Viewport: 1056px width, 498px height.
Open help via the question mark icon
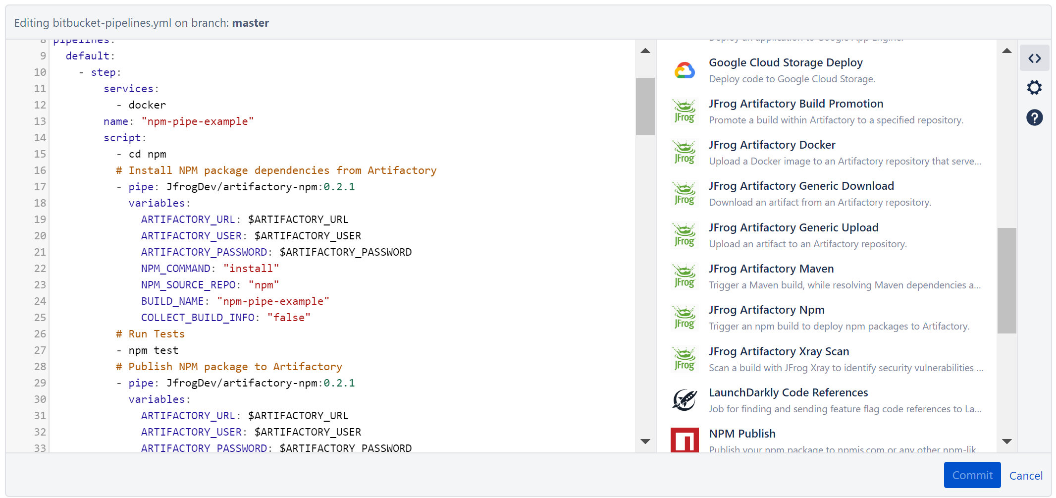point(1035,117)
